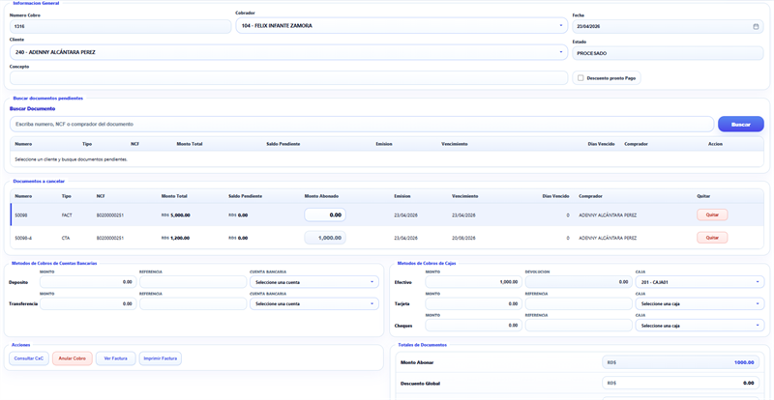774x400 pixels.
Task: Click the Efectivo Monto input field
Action: 472,282
